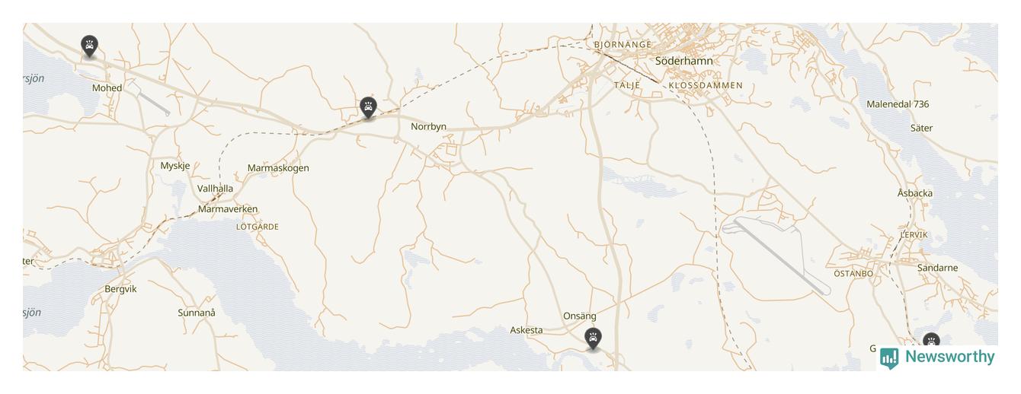The image size is (1021, 394).
Task: Click the Newsworthy chart icon
Action: click(x=889, y=358)
